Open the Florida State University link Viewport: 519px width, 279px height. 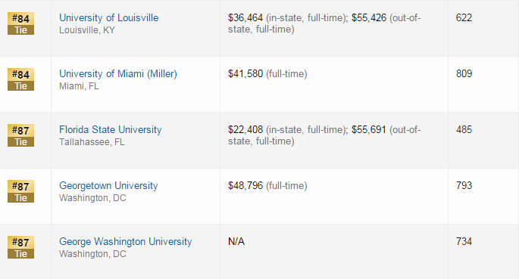coord(110,130)
